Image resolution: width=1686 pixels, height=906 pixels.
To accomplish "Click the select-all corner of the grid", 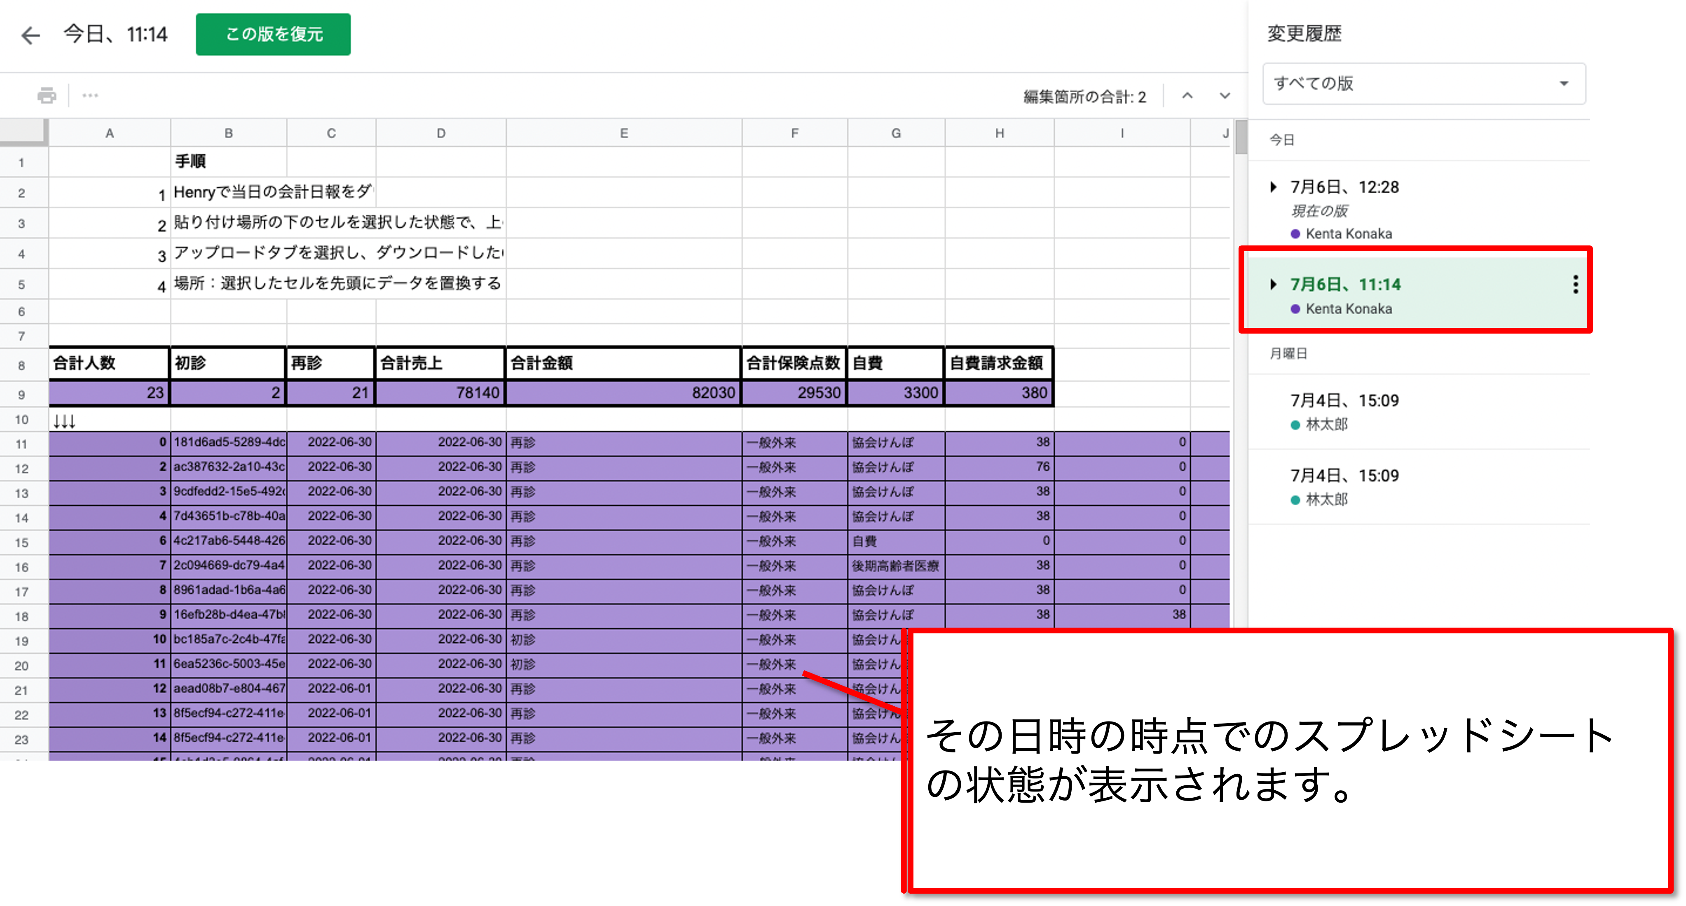I will [x=23, y=133].
